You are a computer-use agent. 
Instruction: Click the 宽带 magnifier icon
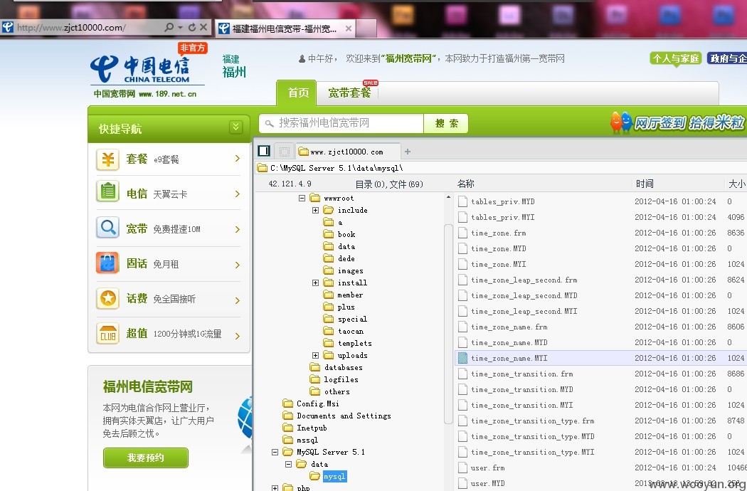[x=107, y=228]
